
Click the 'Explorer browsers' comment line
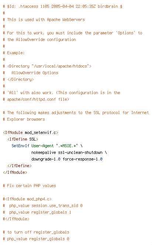coord(24,119)
